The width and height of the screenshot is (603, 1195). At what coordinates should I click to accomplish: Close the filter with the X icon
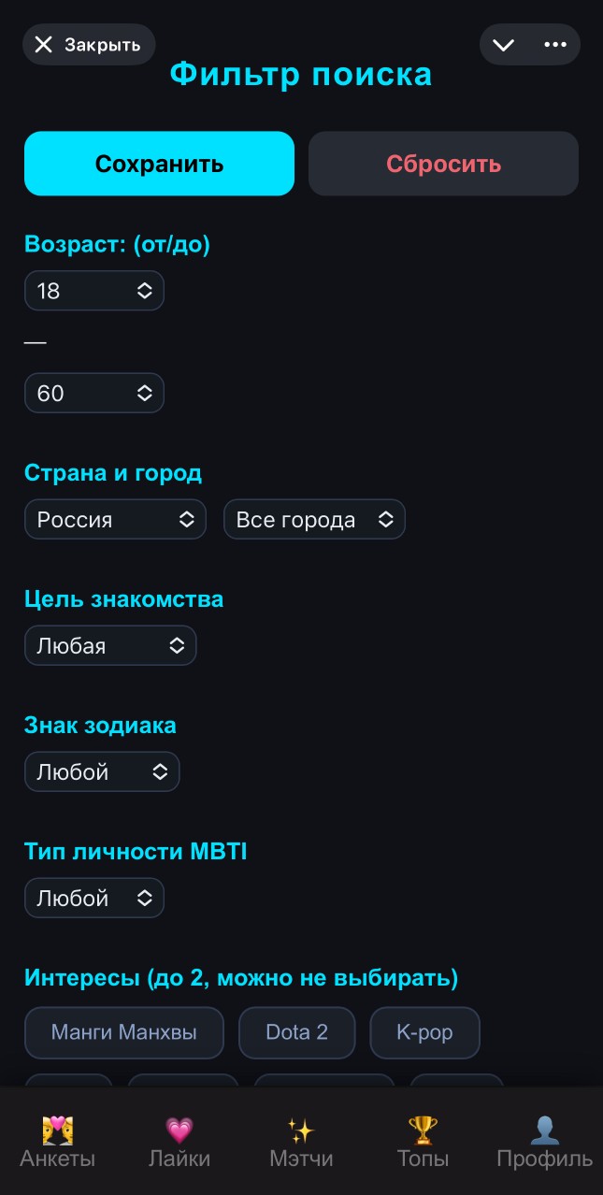pyautogui.click(x=44, y=44)
